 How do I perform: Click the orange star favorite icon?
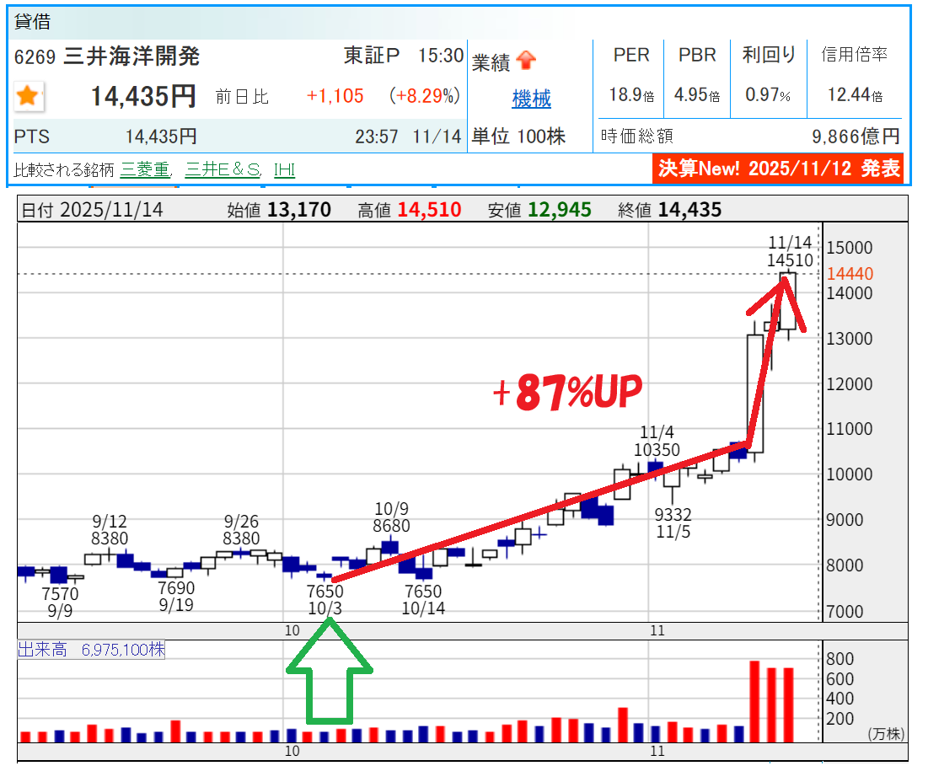pyautogui.click(x=28, y=97)
